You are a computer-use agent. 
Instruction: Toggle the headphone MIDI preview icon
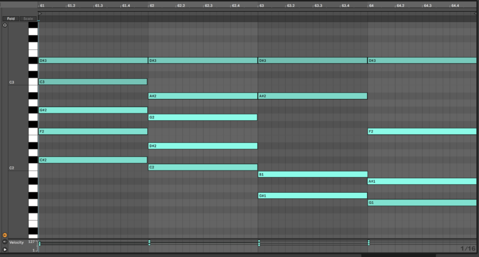(5, 25)
